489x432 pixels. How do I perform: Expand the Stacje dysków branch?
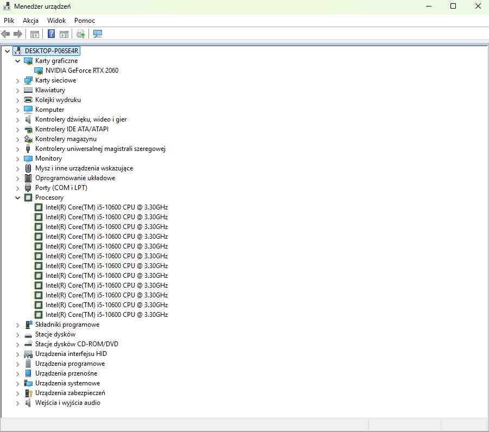(18, 335)
